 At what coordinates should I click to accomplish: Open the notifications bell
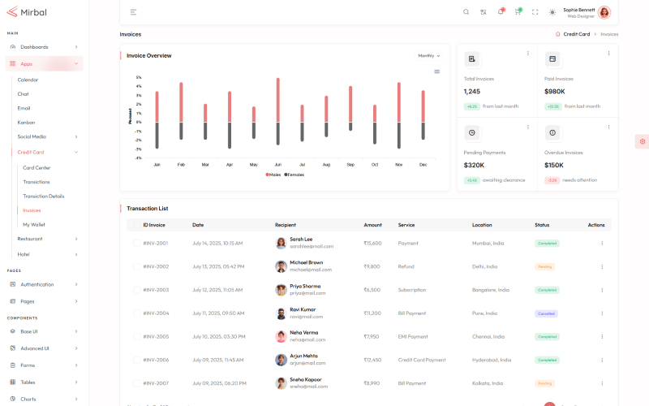coord(501,12)
